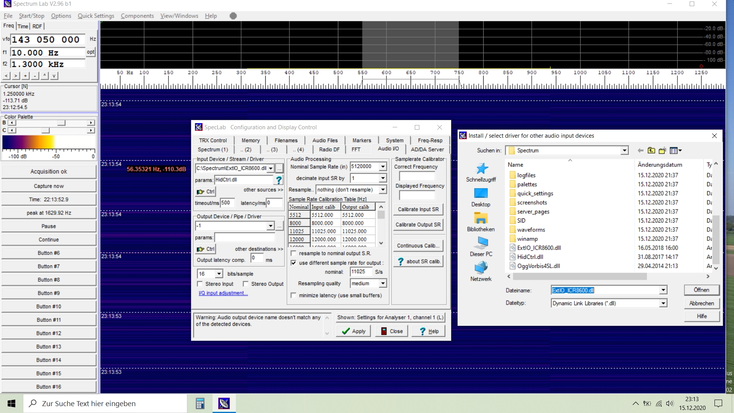Click the Continuous Calib... button
Screen dimensions: 734x413
[418, 246]
